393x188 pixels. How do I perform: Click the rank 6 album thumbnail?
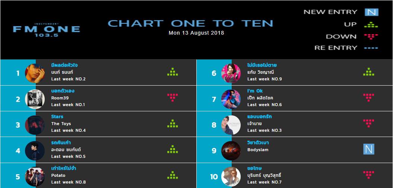pos(231,73)
